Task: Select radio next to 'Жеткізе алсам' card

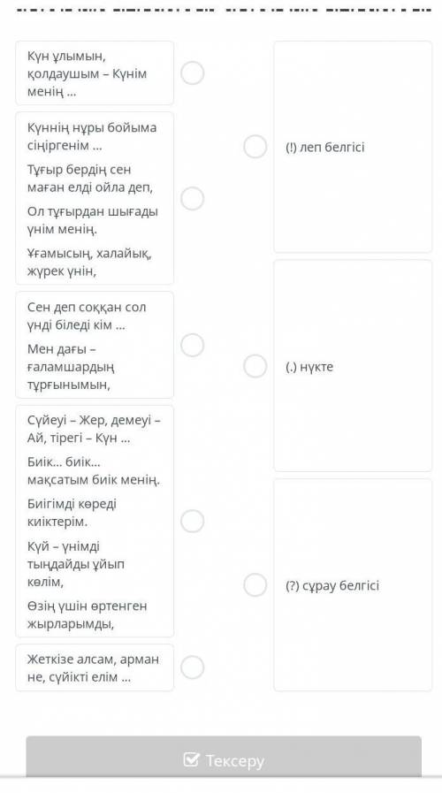Action: click(193, 667)
